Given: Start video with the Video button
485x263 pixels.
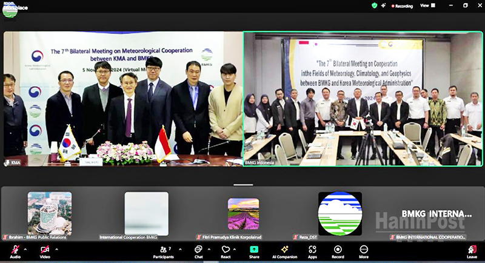Looking at the screenshot, I should pyautogui.click(x=45, y=250).
